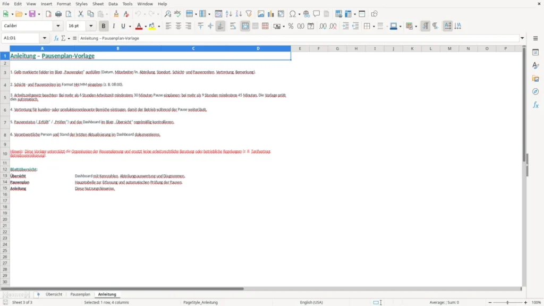Select the Anleitung sheet tab

tap(107, 294)
